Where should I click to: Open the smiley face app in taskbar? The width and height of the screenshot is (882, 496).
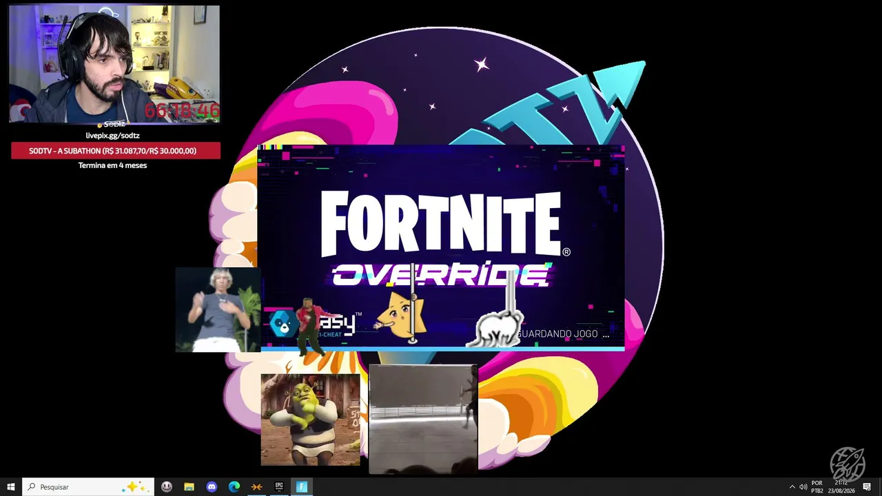167,487
